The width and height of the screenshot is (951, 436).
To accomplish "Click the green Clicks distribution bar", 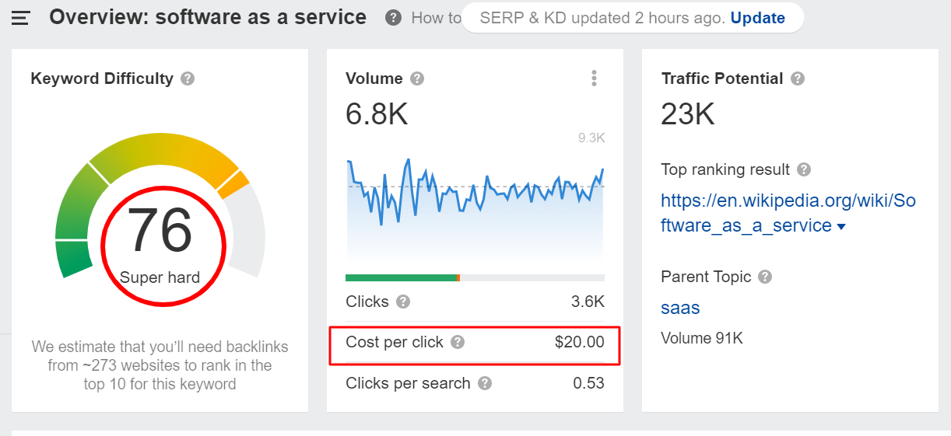I will tap(401, 277).
